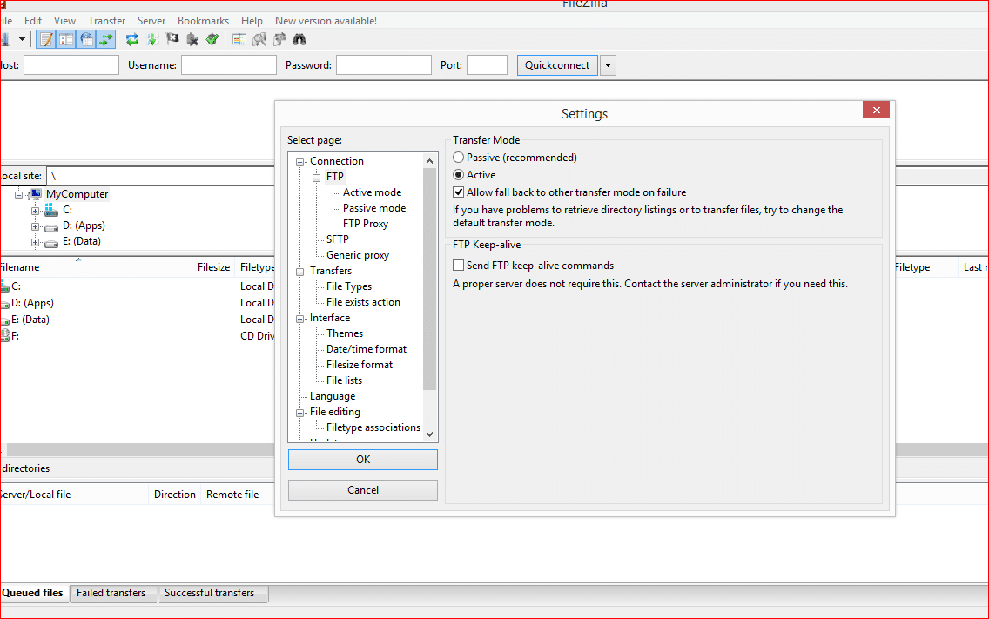Image resolution: width=989 pixels, height=619 pixels.
Task: Open the Quickconnect options dropdown arrow
Action: (x=608, y=64)
